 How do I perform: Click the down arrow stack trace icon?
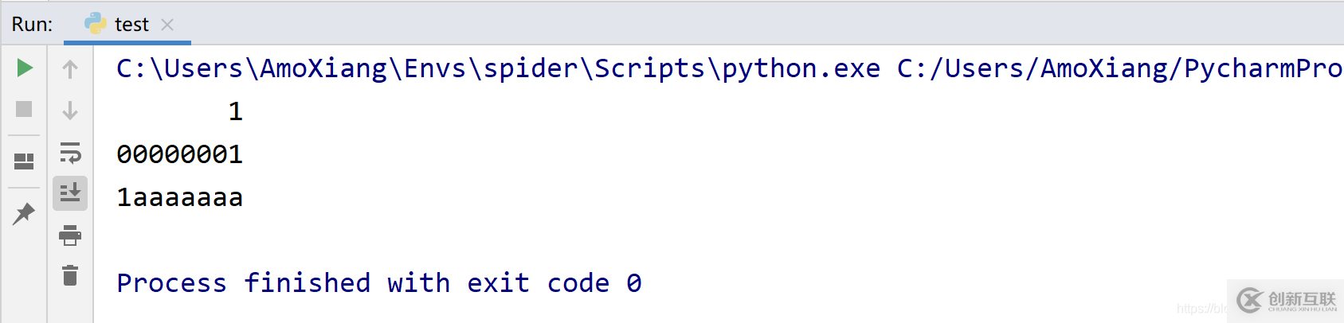click(70, 110)
